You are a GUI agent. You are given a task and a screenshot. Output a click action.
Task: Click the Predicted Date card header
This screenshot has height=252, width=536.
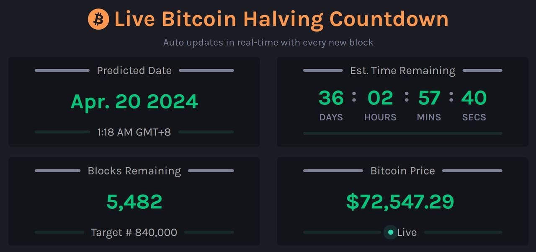134,70
